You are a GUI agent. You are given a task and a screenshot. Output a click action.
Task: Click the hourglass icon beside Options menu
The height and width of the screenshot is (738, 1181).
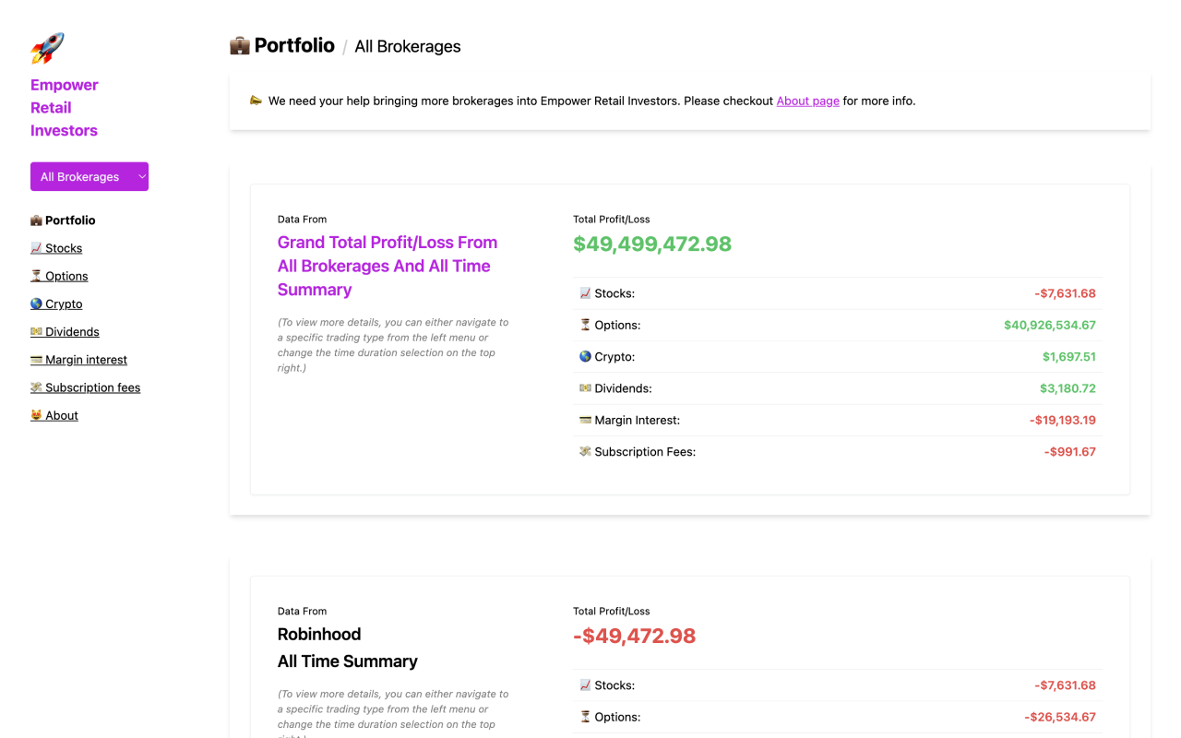[36, 276]
